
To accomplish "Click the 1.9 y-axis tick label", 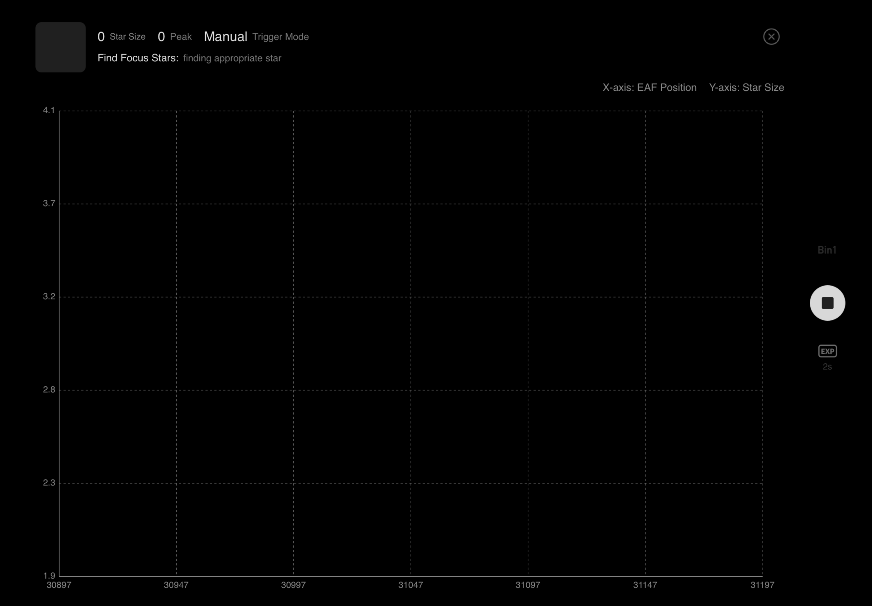I will point(49,576).
